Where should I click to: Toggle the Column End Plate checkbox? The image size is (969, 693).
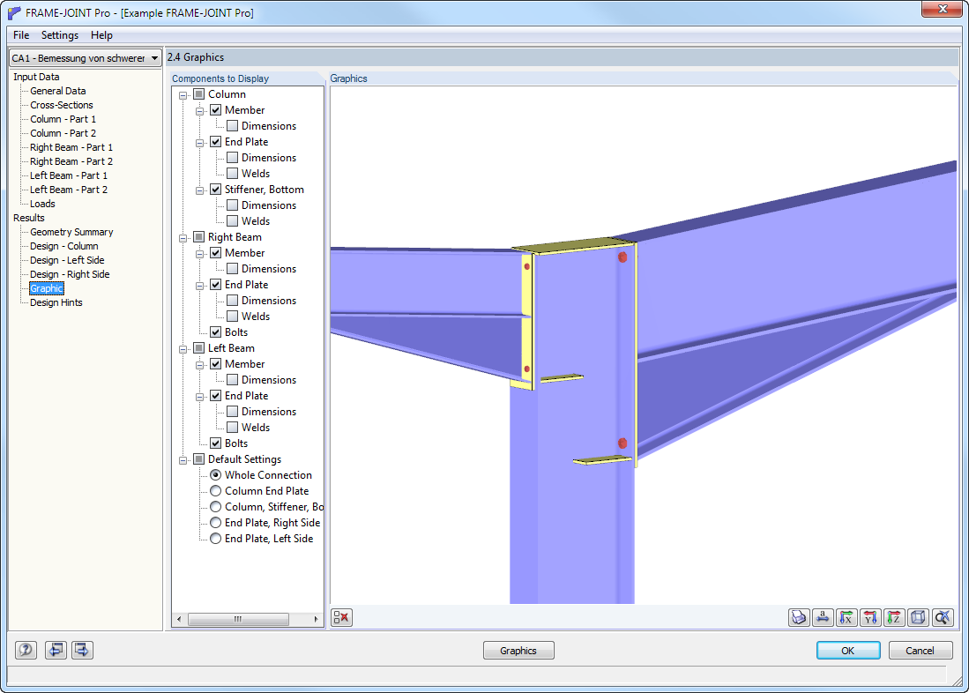pos(216,142)
